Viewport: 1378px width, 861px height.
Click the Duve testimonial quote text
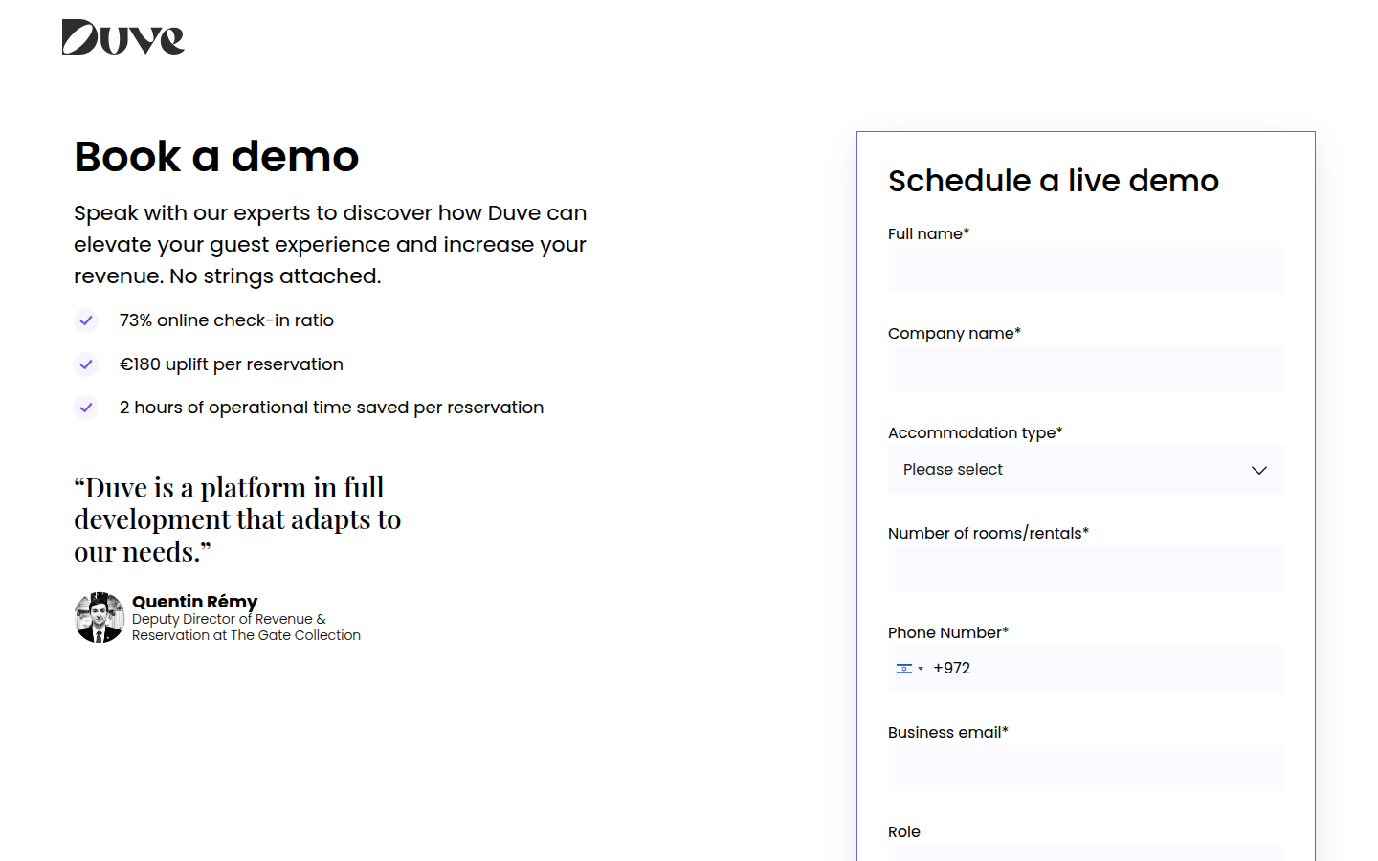237,519
